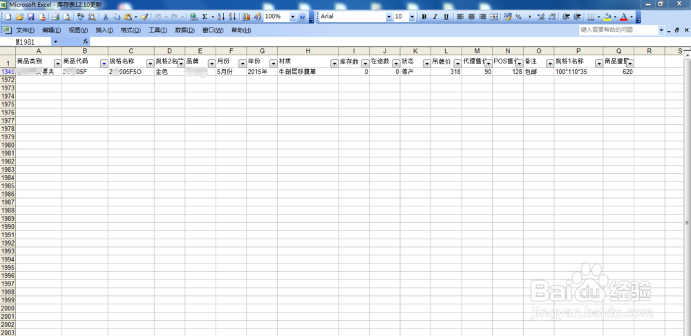Open the 插入(I) menu
This screenshot has height=336, width=691.
[x=104, y=30]
